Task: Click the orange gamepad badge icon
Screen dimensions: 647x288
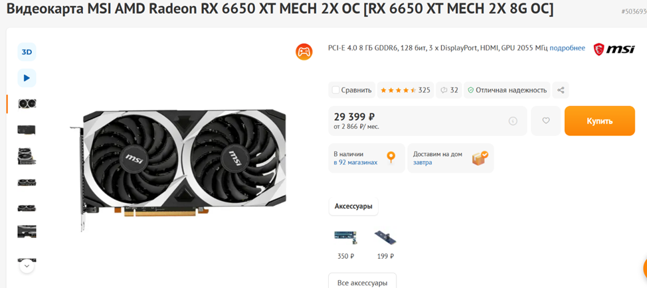Action: pos(304,52)
